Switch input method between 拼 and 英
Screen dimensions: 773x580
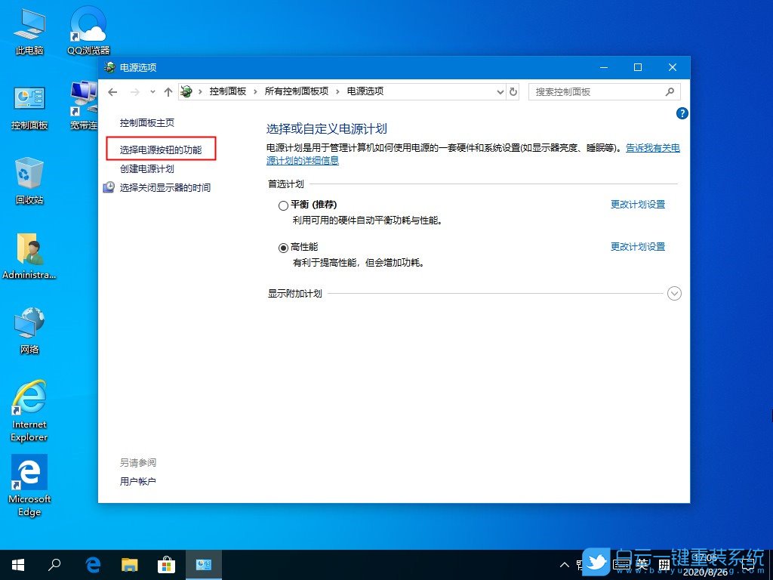coord(641,564)
